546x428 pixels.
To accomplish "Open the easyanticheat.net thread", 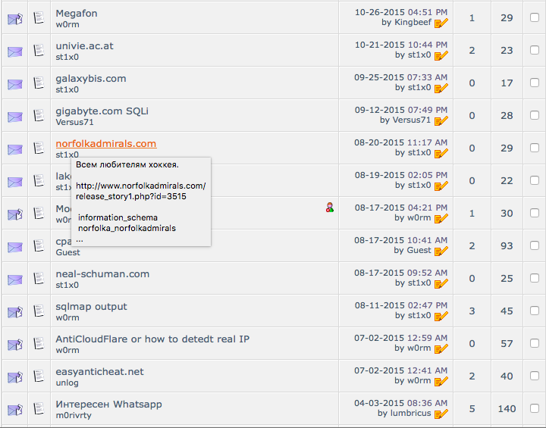I will click(x=99, y=372).
